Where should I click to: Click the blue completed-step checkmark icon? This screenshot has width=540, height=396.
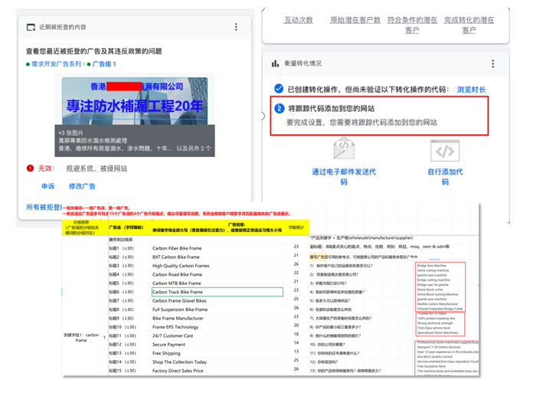279,90
